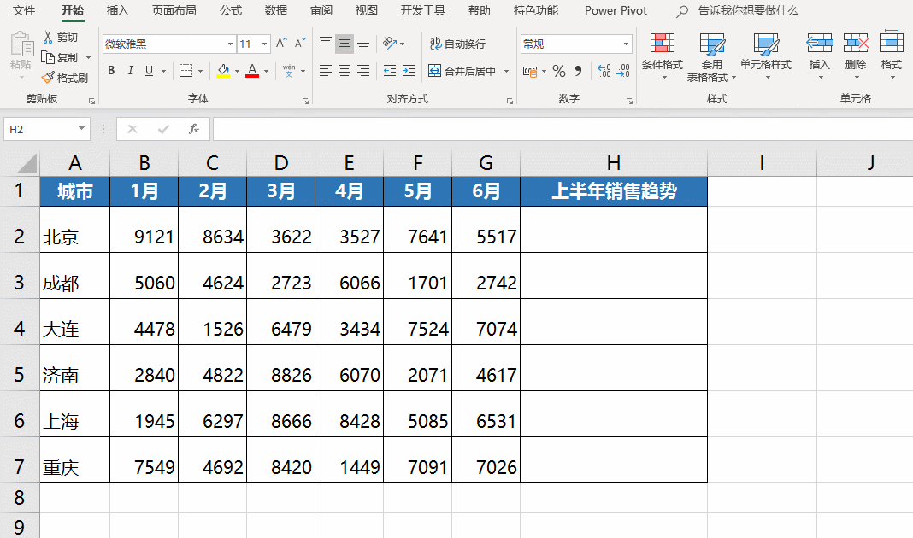This screenshot has height=538, width=913.
Task: Expand the underline style dropdown arrow
Action: [163, 72]
